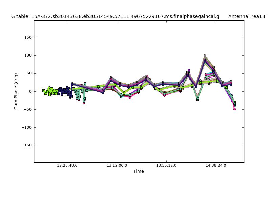Click the 13:12:00.0 time tick label
Screen dimensions: 271x203
pyautogui.click(x=117, y=166)
